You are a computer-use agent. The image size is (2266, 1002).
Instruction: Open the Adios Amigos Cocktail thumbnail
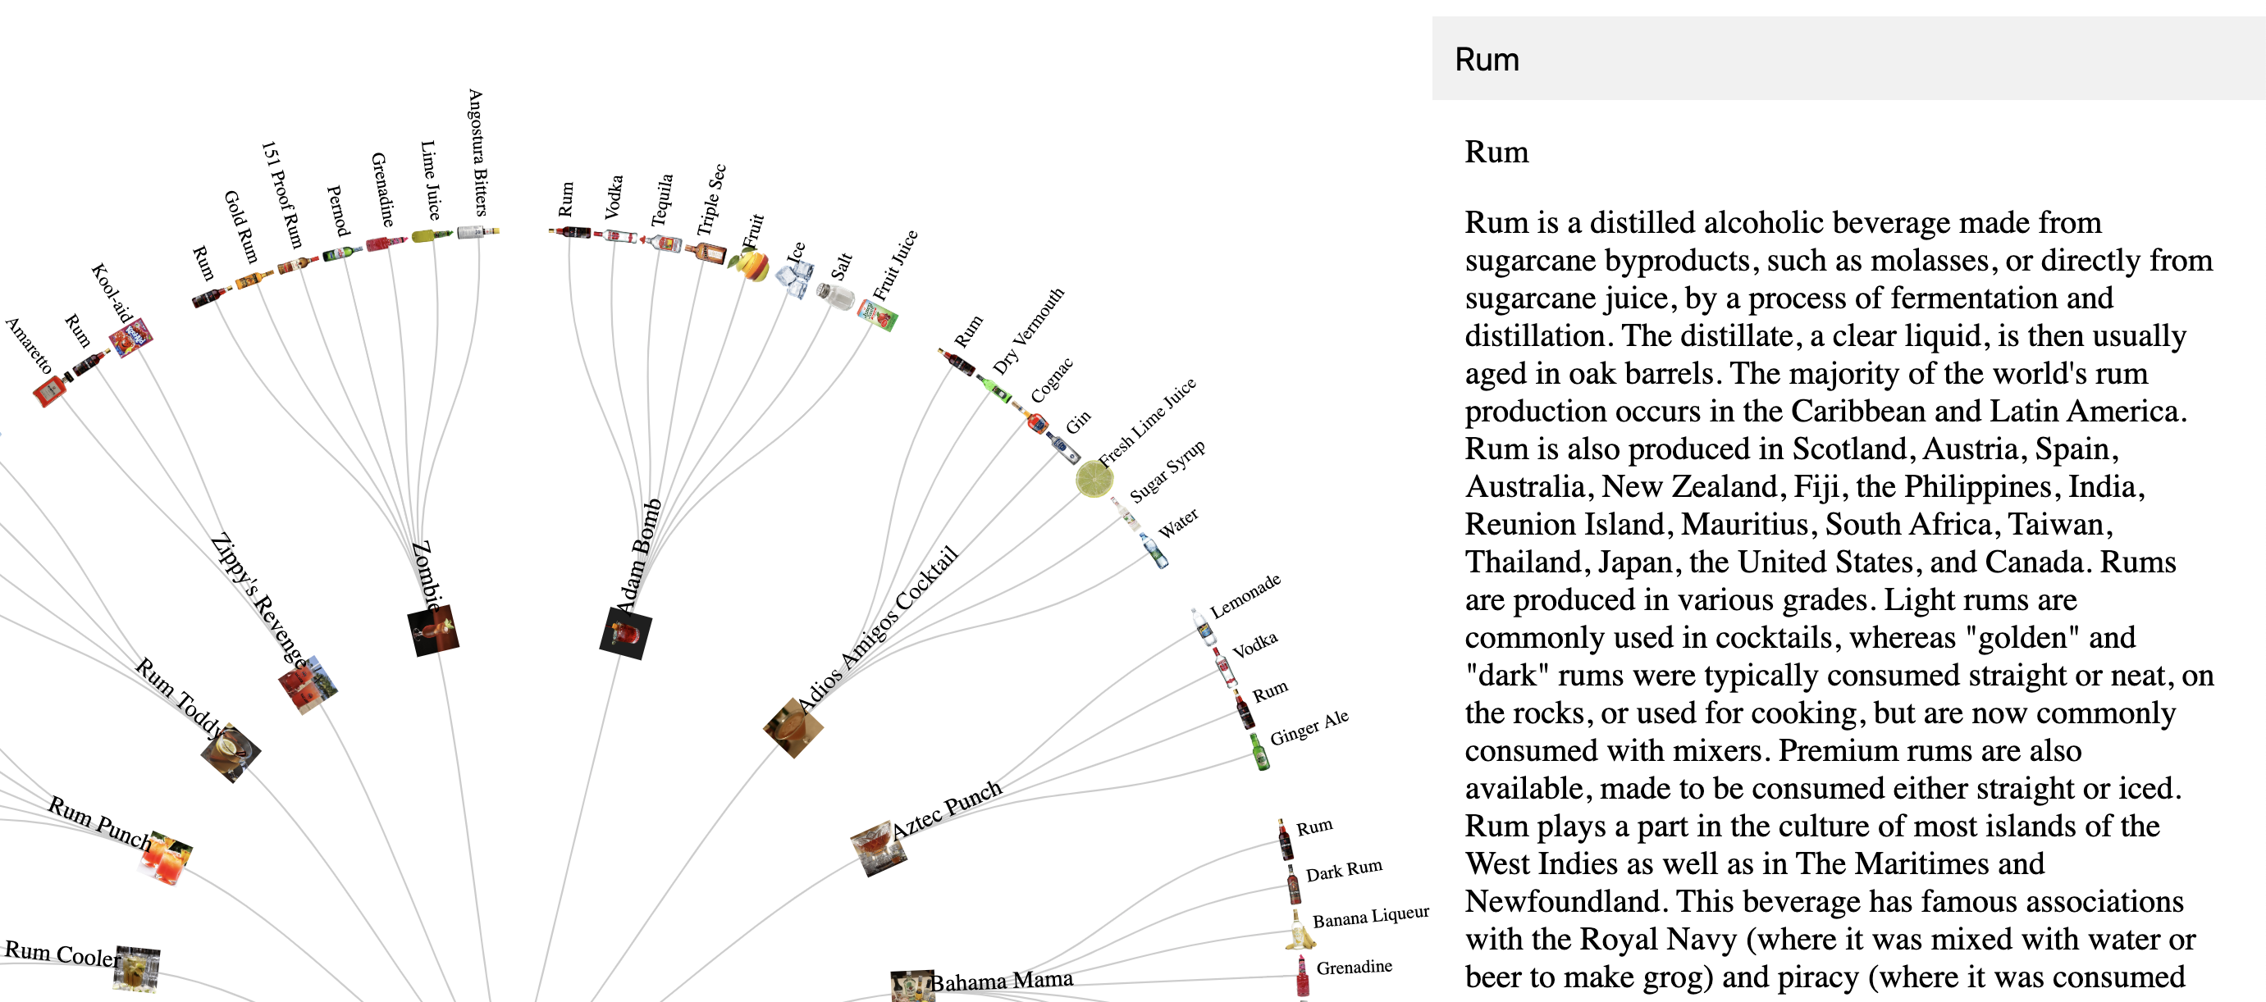[x=793, y=728]
